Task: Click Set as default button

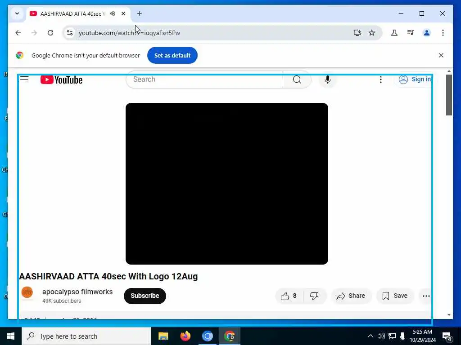Action: (172, 55)
